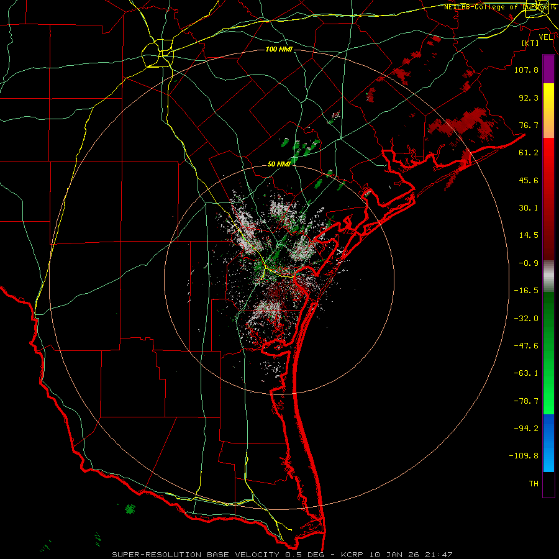
Task: Click the -0.9 value on the velocity scale
Action: coord(529,263)
